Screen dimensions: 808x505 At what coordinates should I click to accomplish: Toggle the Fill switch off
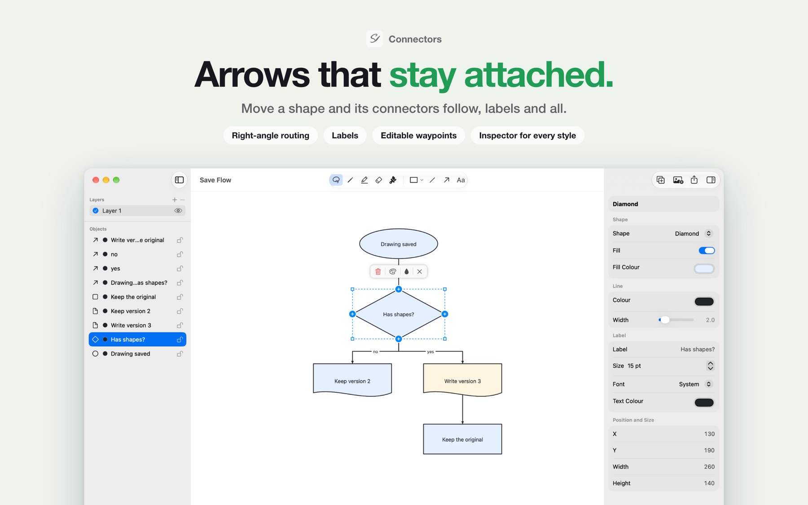click(707, 250)
